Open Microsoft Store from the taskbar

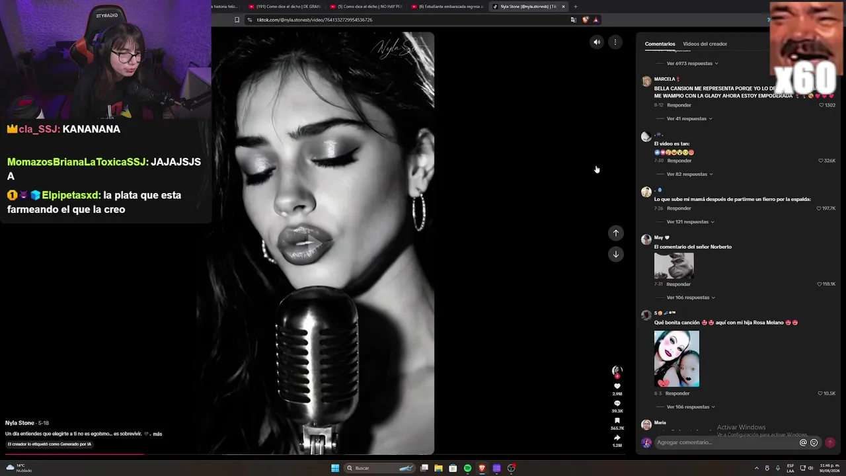click(x=453, y=468)
